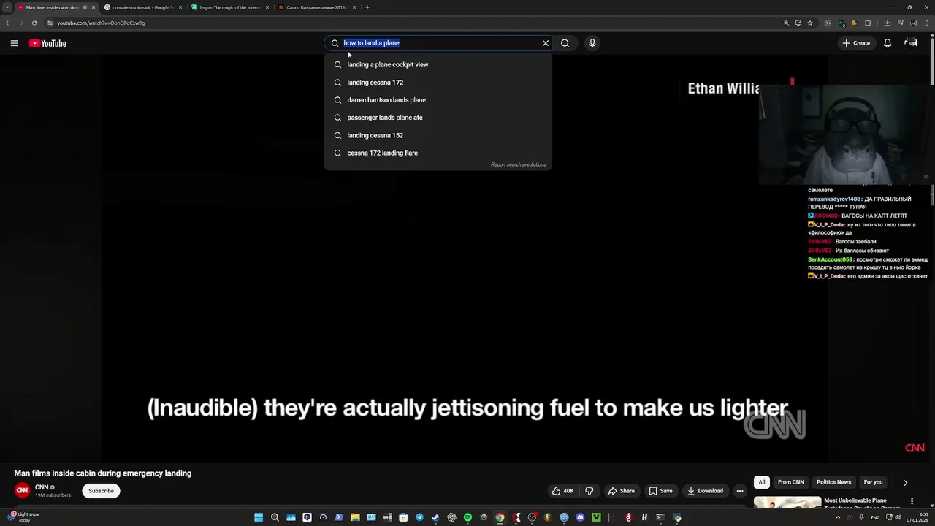Select suggestion 'landing a plane cockpit view'
The height and width of the screenshot is (526, 935).
(x=438, y=64)
